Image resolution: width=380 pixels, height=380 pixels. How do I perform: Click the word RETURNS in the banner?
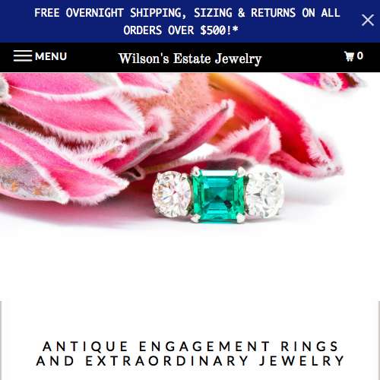coord(273,13)
